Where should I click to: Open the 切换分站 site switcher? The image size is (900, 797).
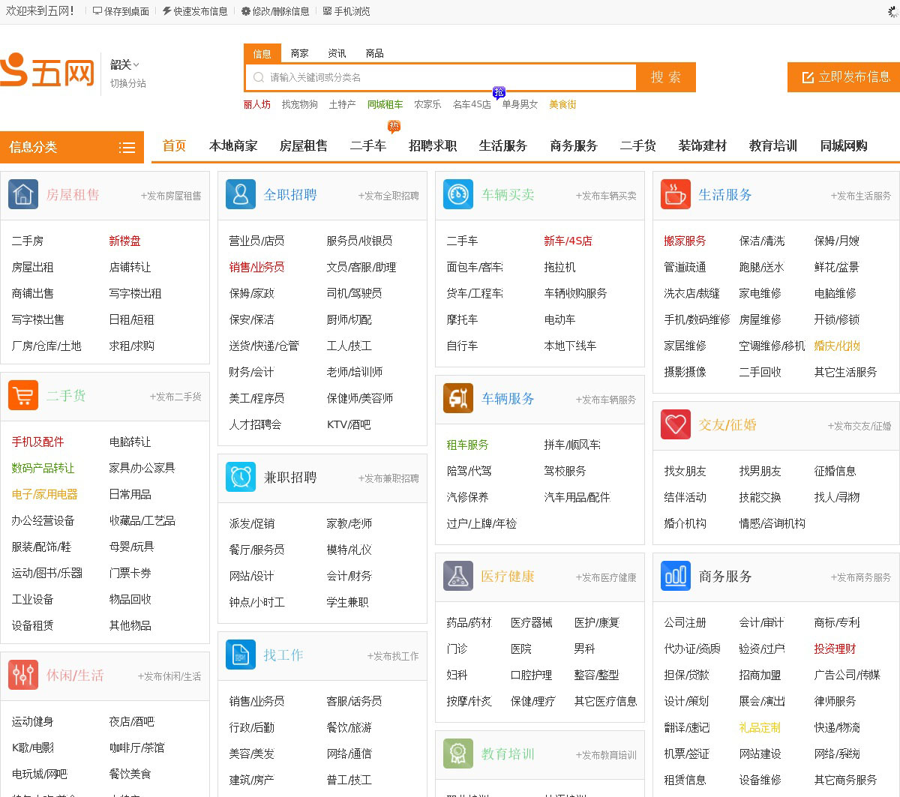coord(127,83)
